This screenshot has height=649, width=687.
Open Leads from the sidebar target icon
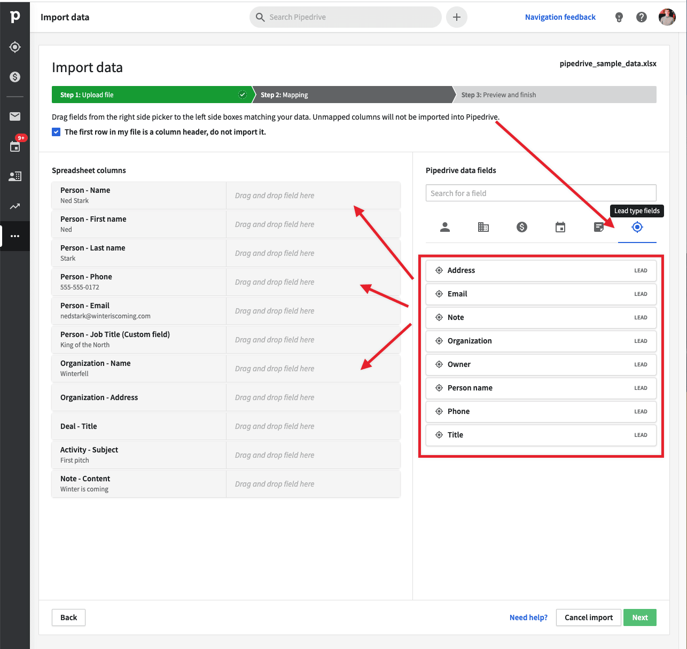tap(15, 47)
